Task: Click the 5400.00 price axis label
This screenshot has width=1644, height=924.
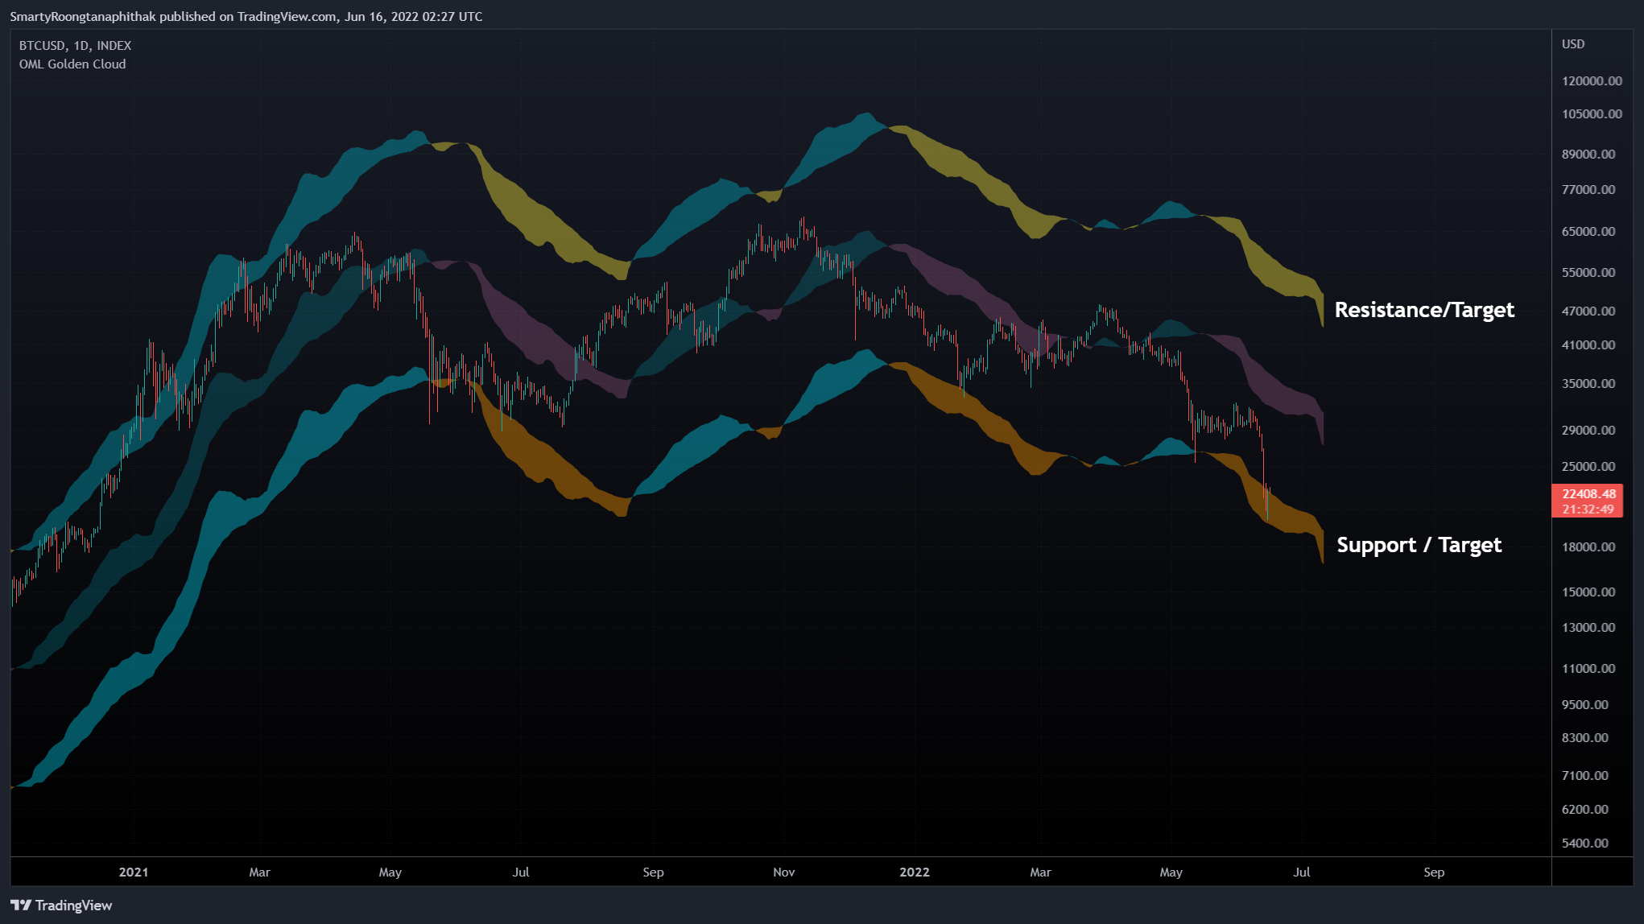Action: [x=1585, y=844]
